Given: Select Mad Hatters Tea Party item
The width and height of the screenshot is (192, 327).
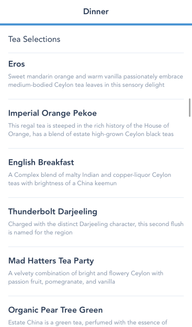Looking at the screenshot, I should click(96, 272).
